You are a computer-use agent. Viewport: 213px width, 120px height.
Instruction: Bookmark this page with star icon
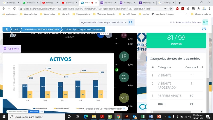(x=171, y=9)
